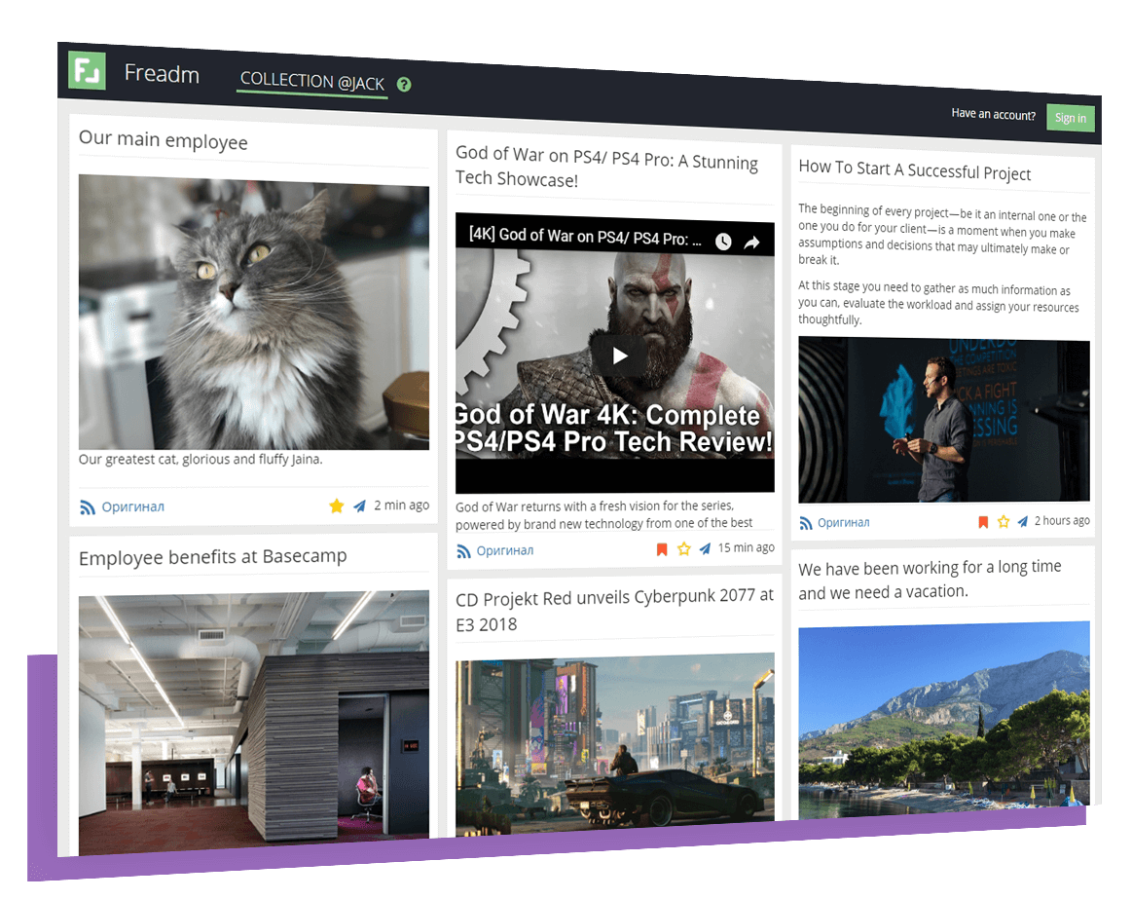
Task: Click the Cyberpunk 2077 city image
Action: tap(614, 738)
